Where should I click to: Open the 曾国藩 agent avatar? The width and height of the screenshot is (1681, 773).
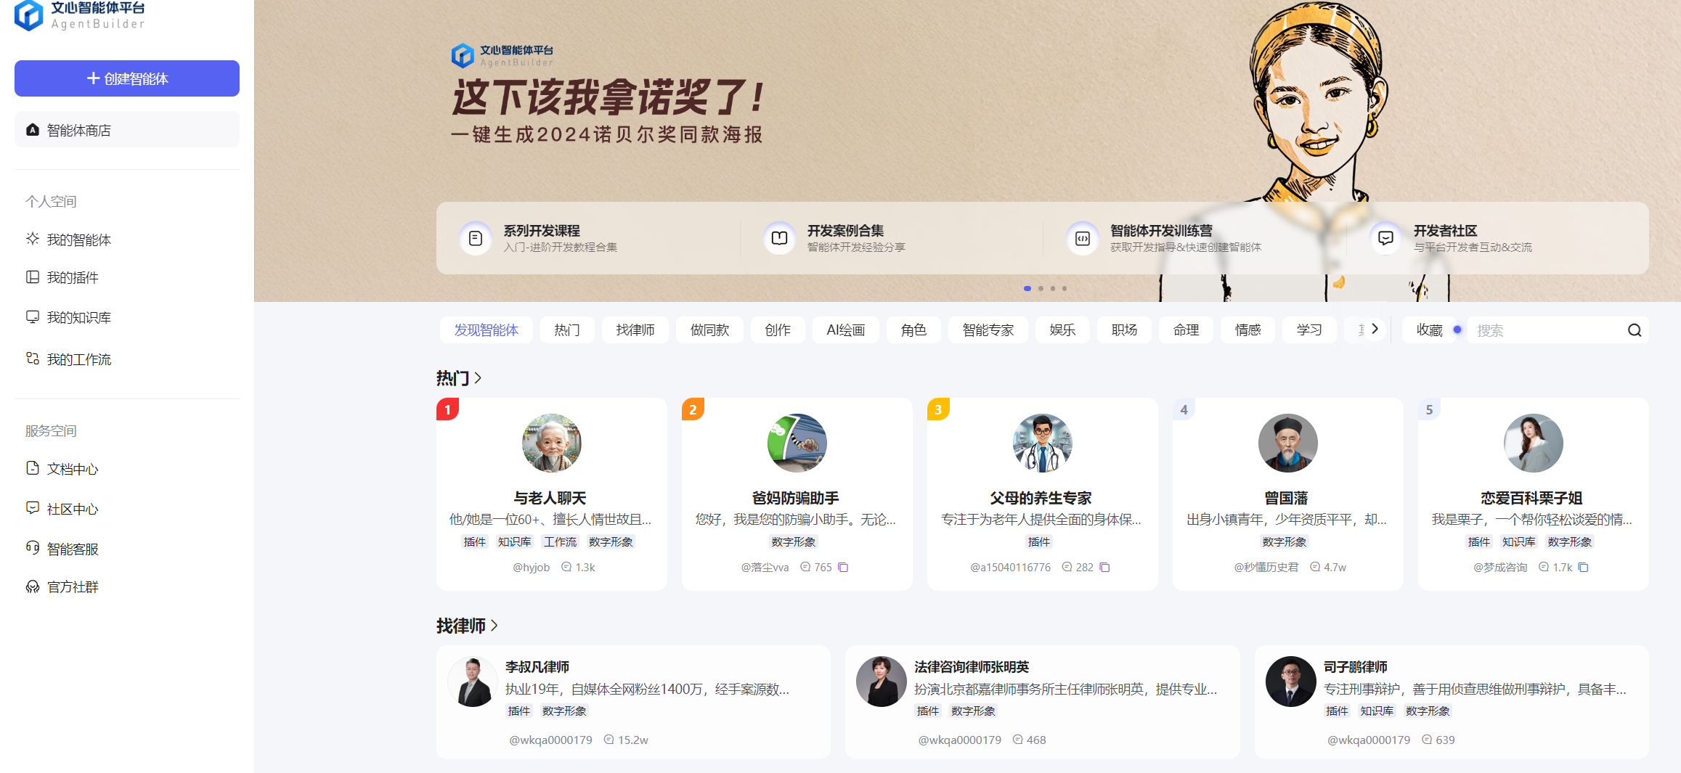(1288, 443)
